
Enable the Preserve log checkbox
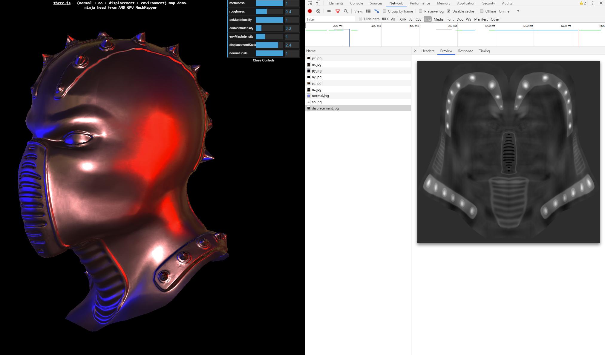[421, 11]
